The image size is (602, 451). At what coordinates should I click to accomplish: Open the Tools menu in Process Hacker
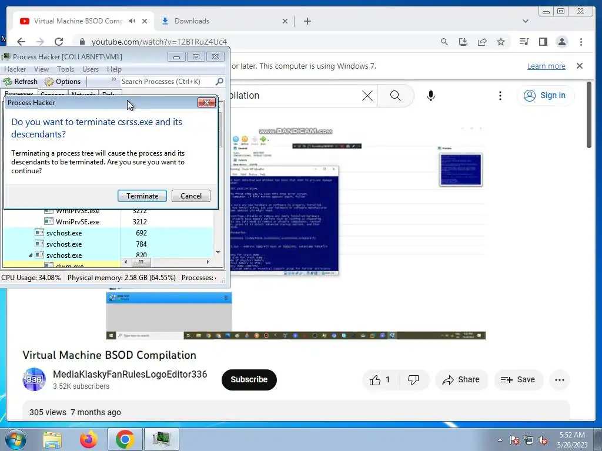click(x=65, y=69)
